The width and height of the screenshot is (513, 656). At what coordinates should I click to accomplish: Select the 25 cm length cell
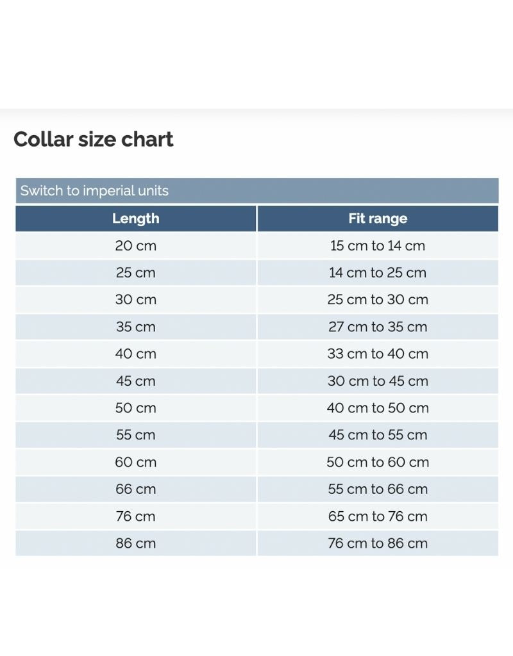pyautogui.click(x=135, y=273)
